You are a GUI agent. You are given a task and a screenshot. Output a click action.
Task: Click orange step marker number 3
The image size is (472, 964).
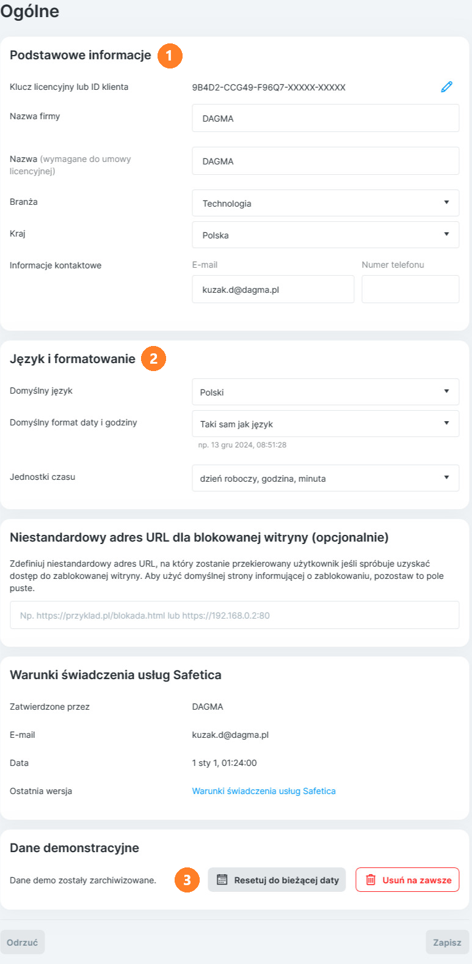tap(187, 880)
